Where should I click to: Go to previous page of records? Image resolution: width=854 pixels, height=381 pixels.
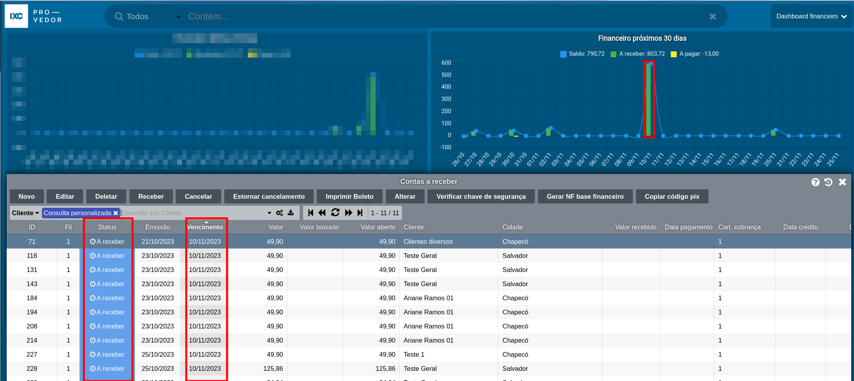click(322, 212)
